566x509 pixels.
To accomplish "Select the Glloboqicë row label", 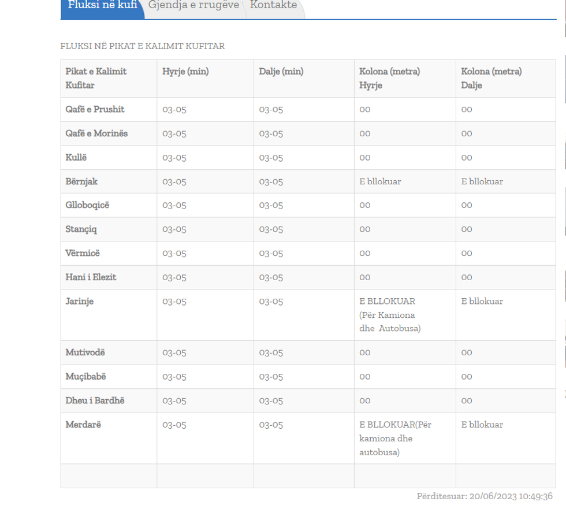I will [87, 205].
